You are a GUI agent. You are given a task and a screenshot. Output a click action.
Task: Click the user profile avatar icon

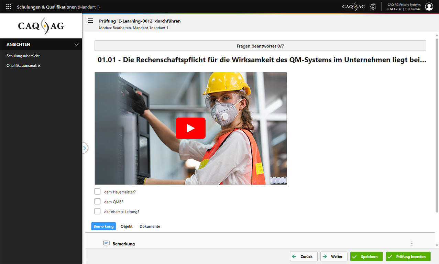coord(429,7)
